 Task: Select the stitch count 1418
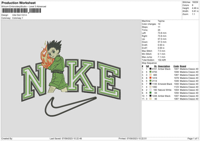[154, 78]
